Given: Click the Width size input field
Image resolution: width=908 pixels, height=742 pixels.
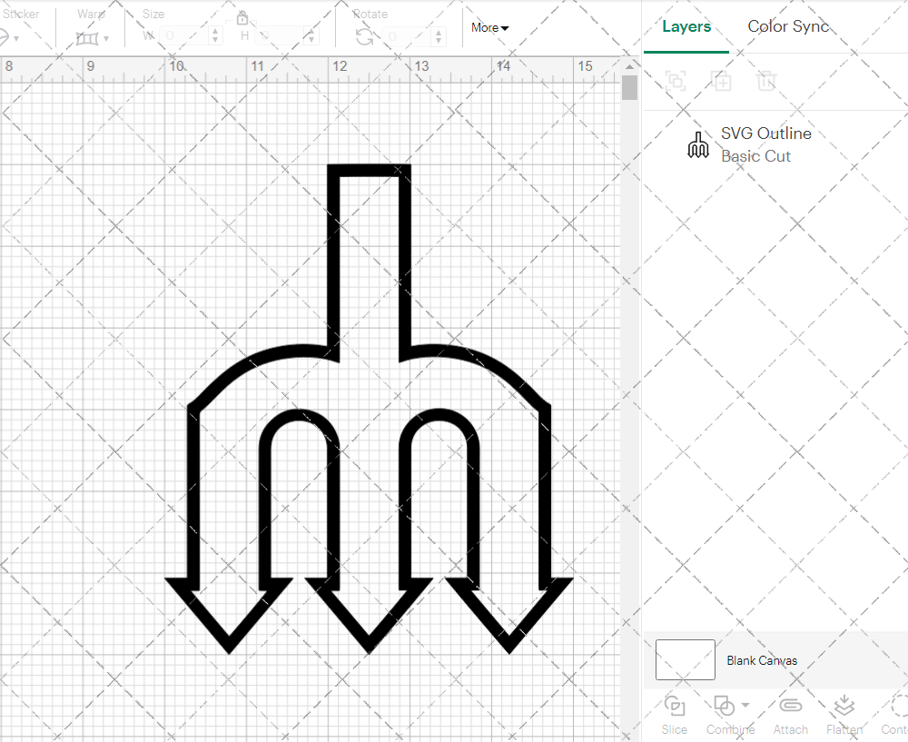Looking at the screenshot, I should pyautogui.click(x=184, y=36).
